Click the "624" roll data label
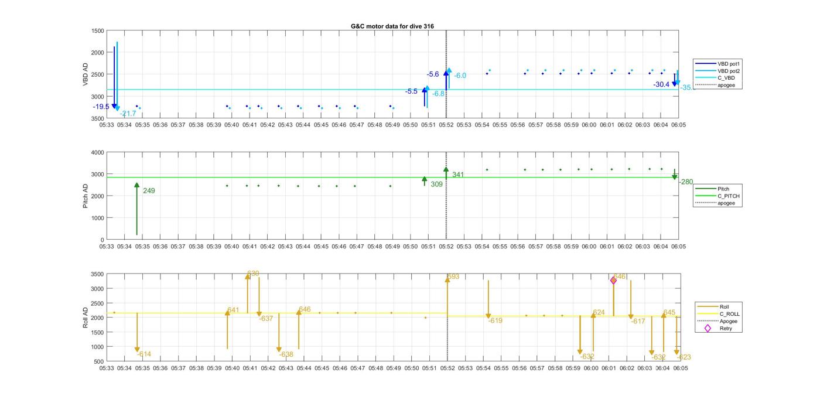The image size is (820, 406). coord(599,312)
